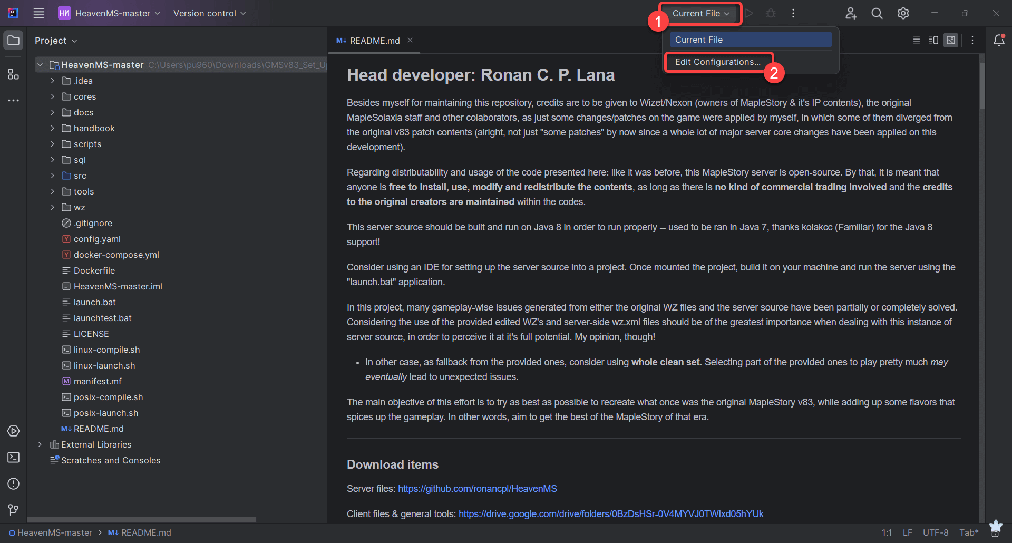Viewport: 1012px width, 543px height.
Task: Click the editor vertical scrollbar thumb
Action: click(x=982, y=85)
